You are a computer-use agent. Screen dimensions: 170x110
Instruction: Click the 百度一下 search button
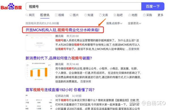(153, 6)
